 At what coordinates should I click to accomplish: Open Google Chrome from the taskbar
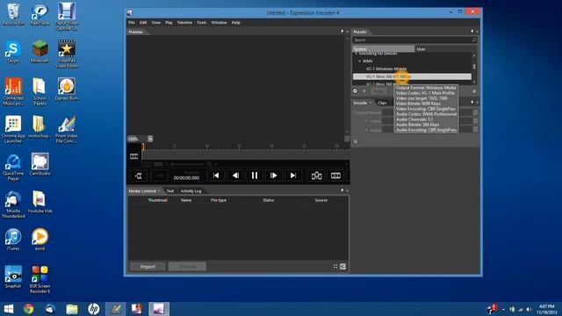coord(29,309)
